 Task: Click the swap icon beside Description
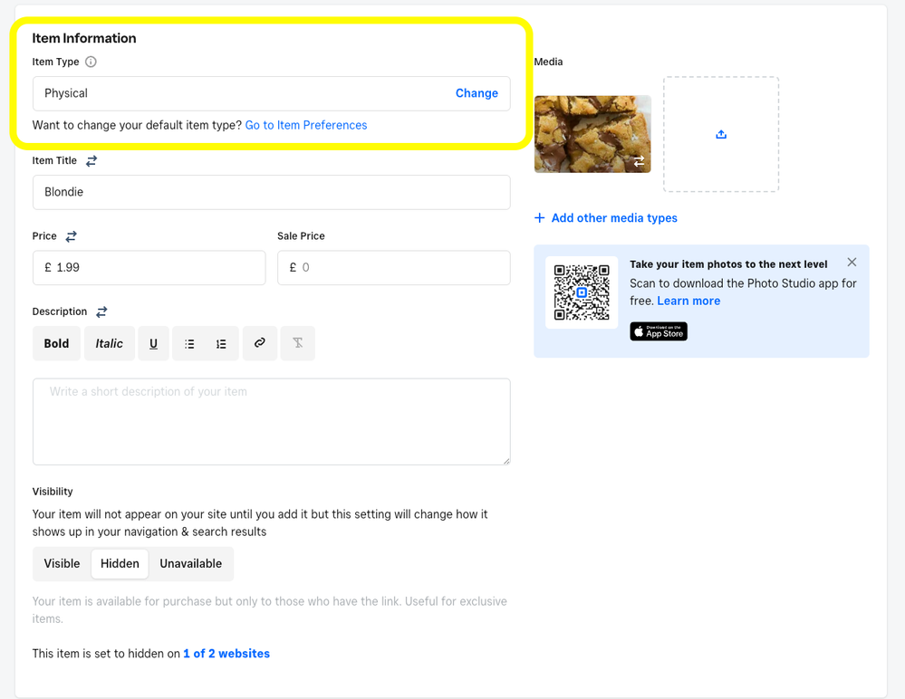[x=101, y=311]
